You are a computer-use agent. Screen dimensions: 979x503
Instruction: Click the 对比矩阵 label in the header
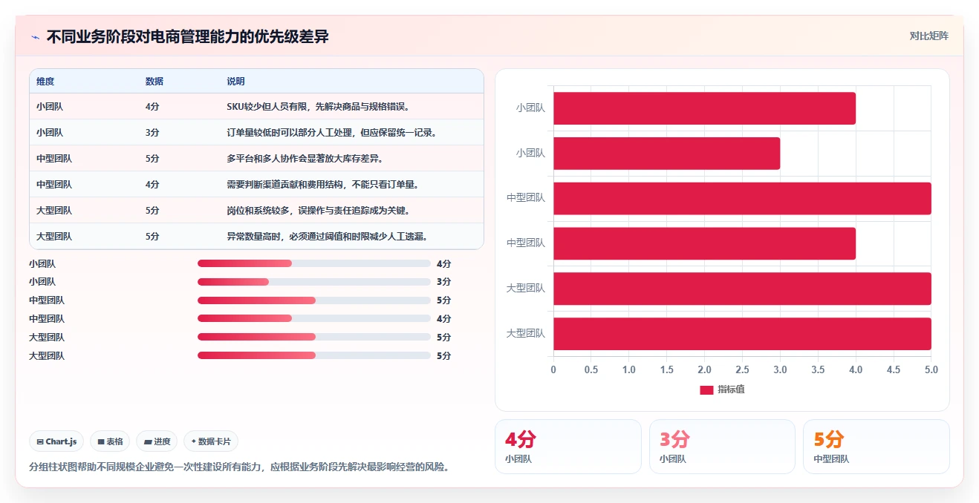click(x=928, y=36)
